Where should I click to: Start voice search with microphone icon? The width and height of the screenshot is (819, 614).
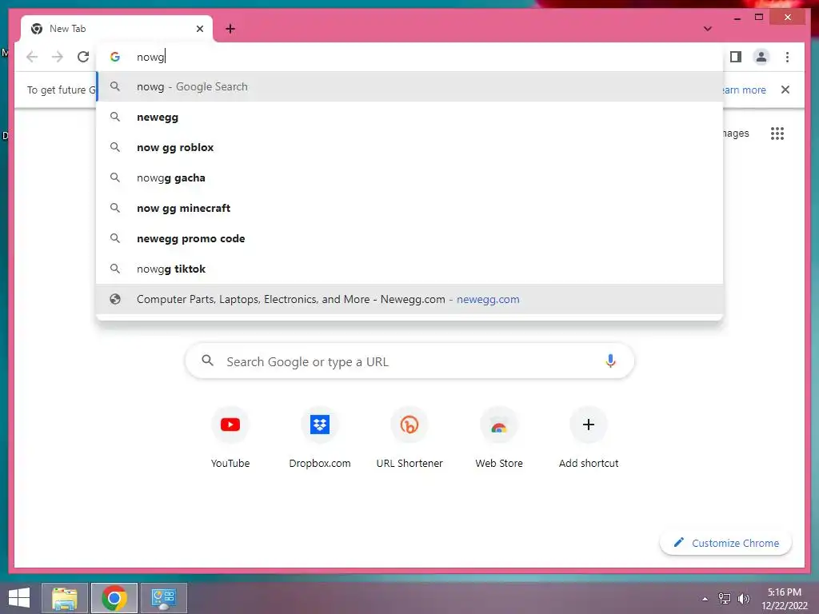click(610, 361)
